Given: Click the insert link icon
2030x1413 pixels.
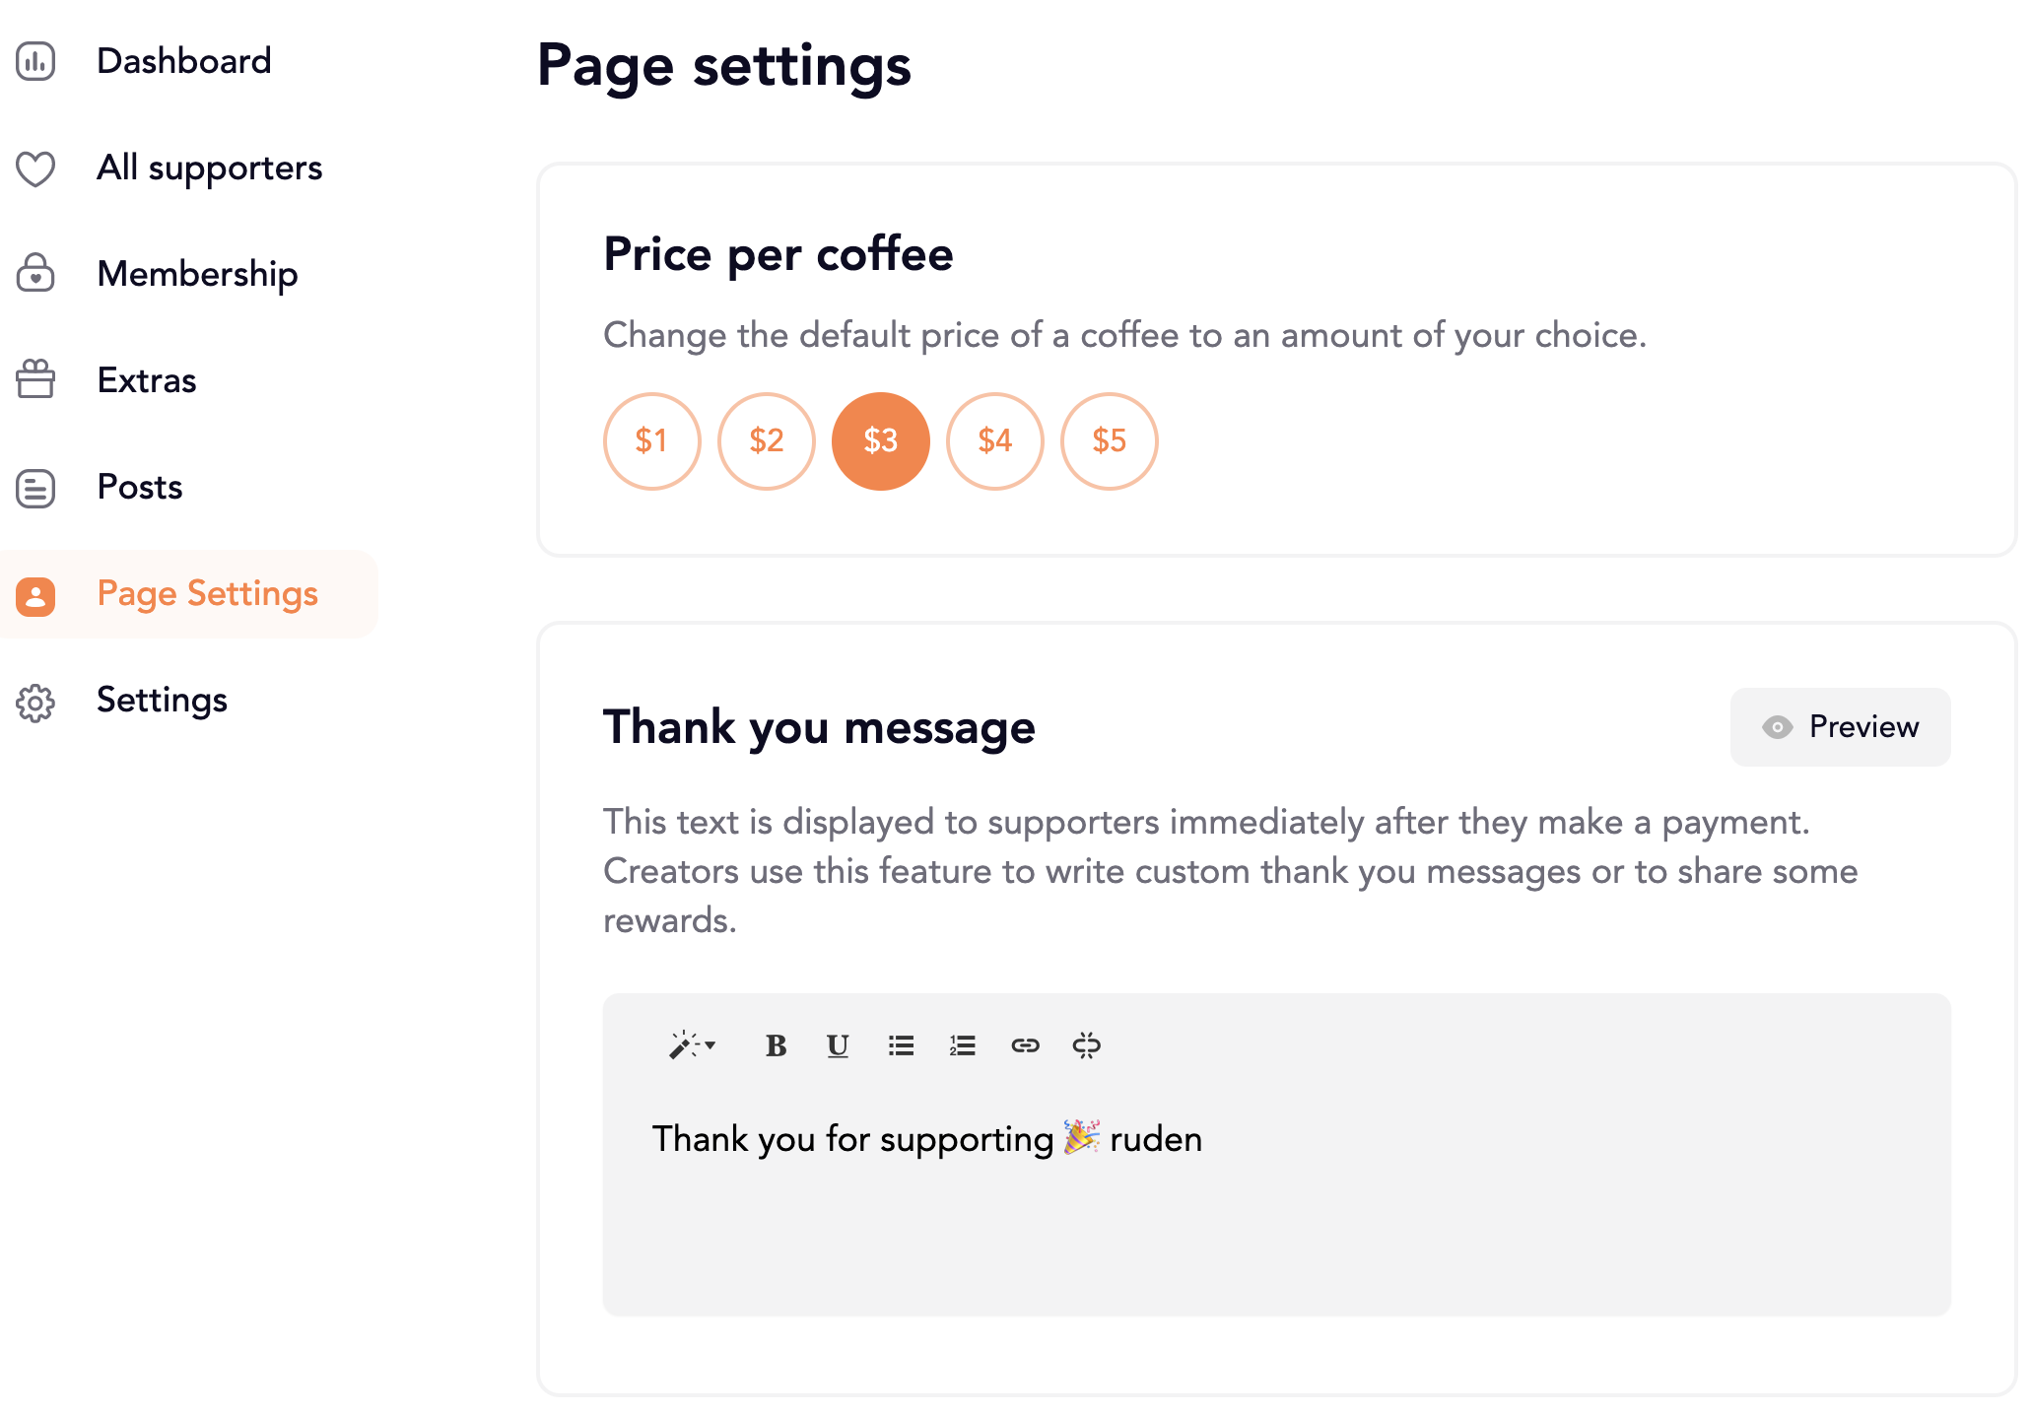Looking at the screenshot, I should pos(1025,1045).
